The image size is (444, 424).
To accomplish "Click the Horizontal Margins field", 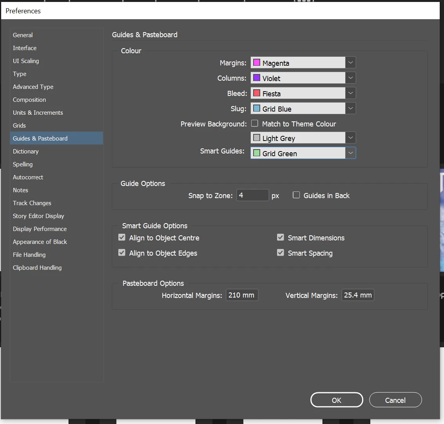I will [242, 295].
